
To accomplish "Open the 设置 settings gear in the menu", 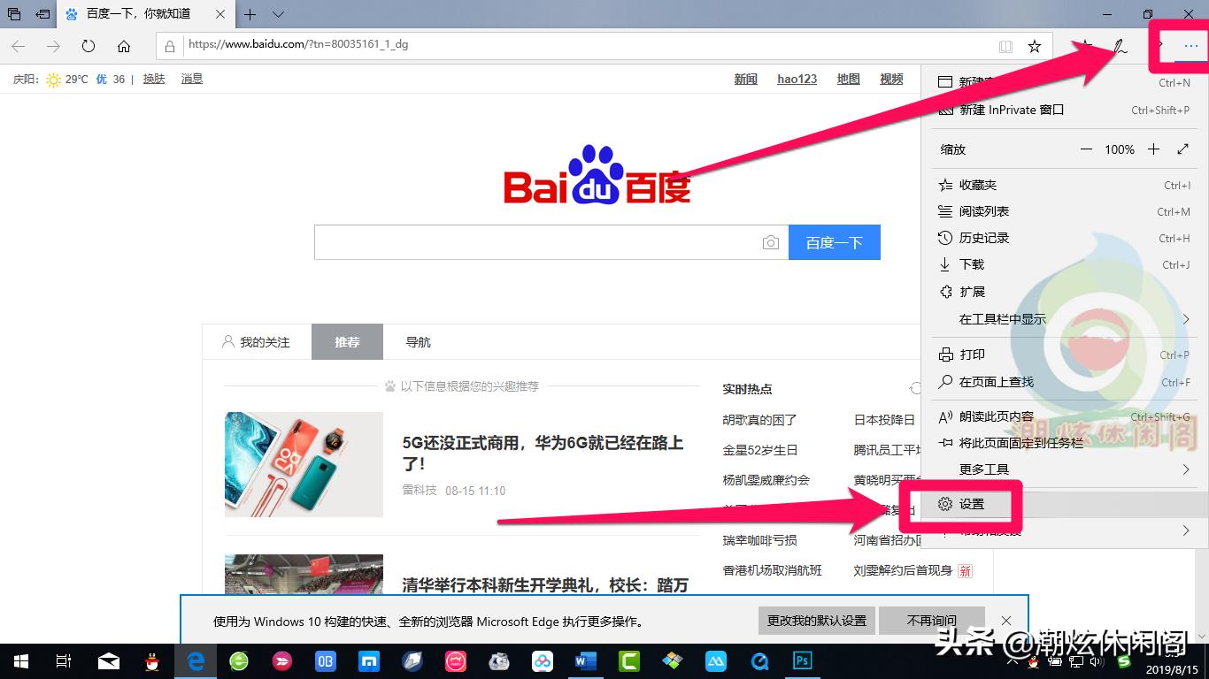I will (x=970, y=503).
